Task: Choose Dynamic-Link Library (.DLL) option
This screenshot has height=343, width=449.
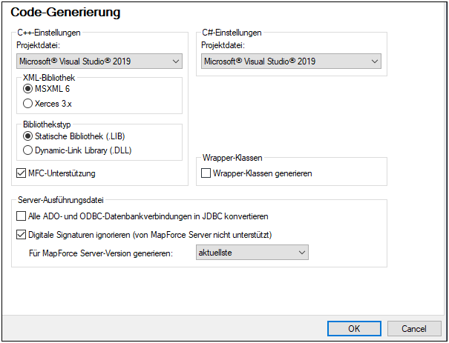Action: pyautogui.click(x=28, y=150)
